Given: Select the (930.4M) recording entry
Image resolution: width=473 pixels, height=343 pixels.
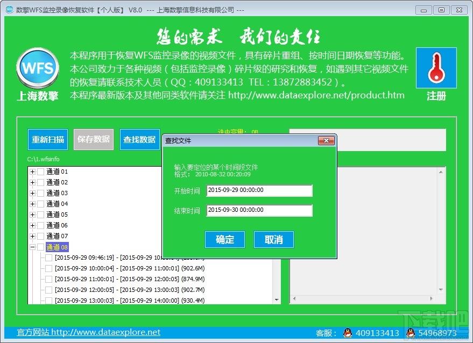Looking at the screenshot, I should 130,301.
